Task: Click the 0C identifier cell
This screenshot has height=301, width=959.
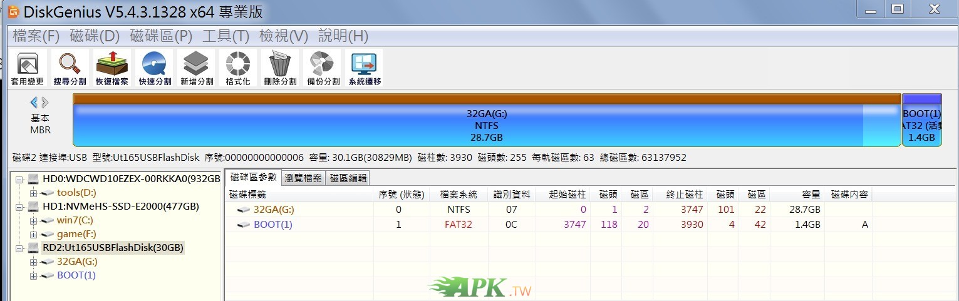Action: click(x=511, y=225)
